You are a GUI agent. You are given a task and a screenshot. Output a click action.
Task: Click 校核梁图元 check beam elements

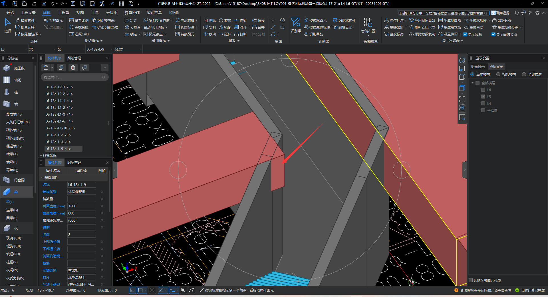click(x=315, y=20)
